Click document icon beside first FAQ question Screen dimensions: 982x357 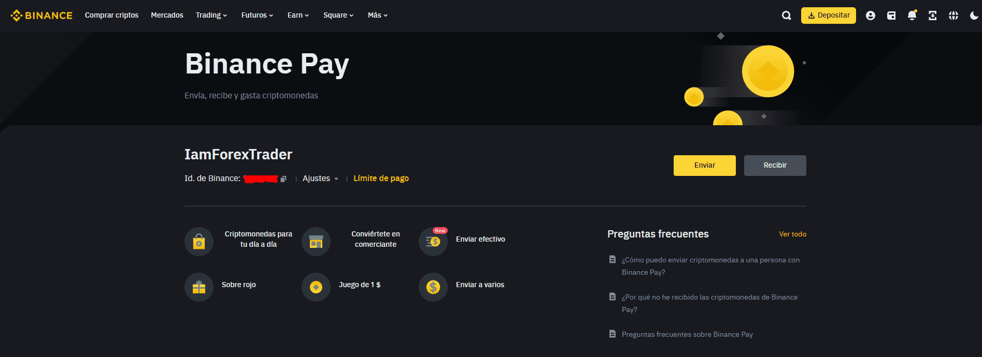pos(613,260)
